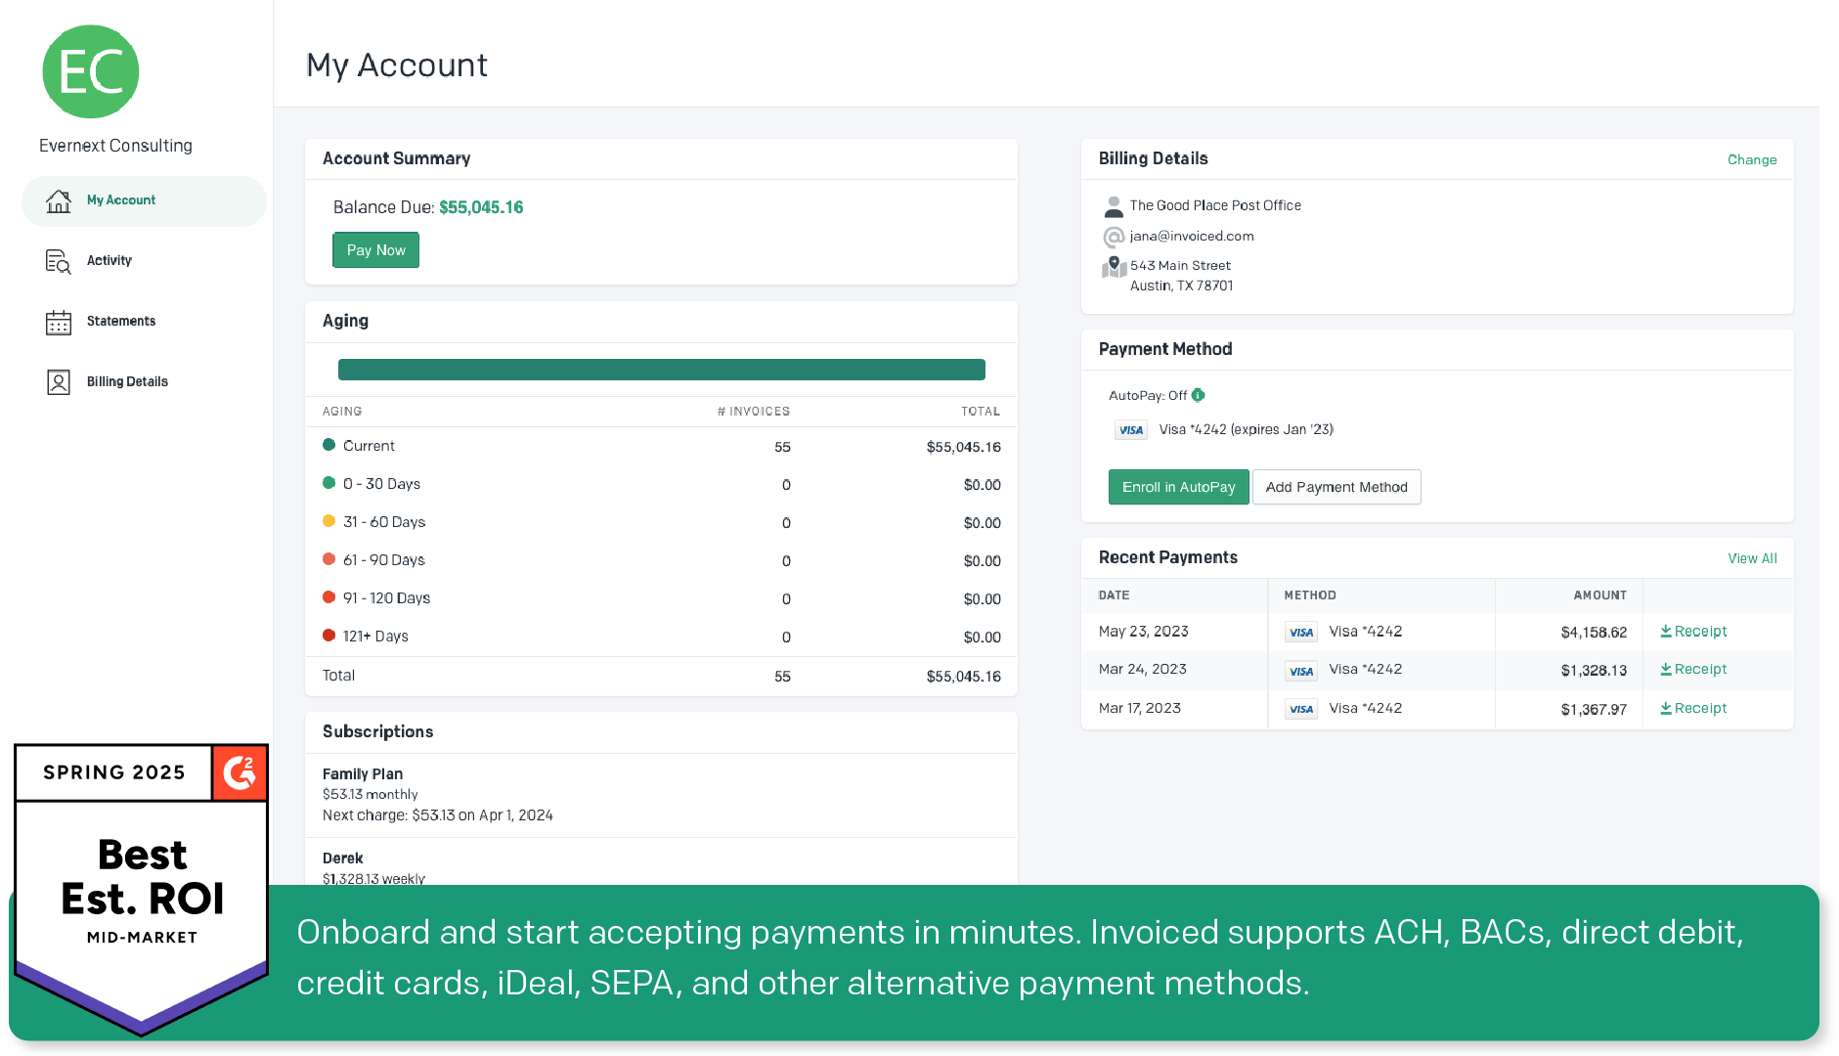Click the Visa card icon under Payment Method

1131,430
